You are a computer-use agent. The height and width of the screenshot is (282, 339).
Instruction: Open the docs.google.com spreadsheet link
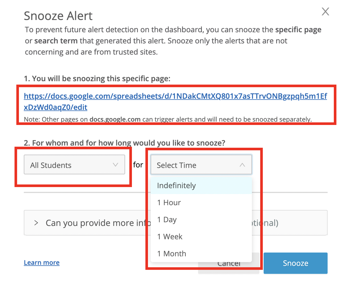175,96
